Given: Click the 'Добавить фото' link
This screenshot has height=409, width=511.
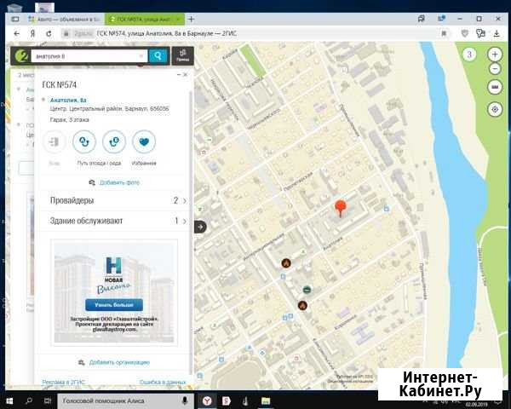Looking at the screenshot, I should (119, 182).
